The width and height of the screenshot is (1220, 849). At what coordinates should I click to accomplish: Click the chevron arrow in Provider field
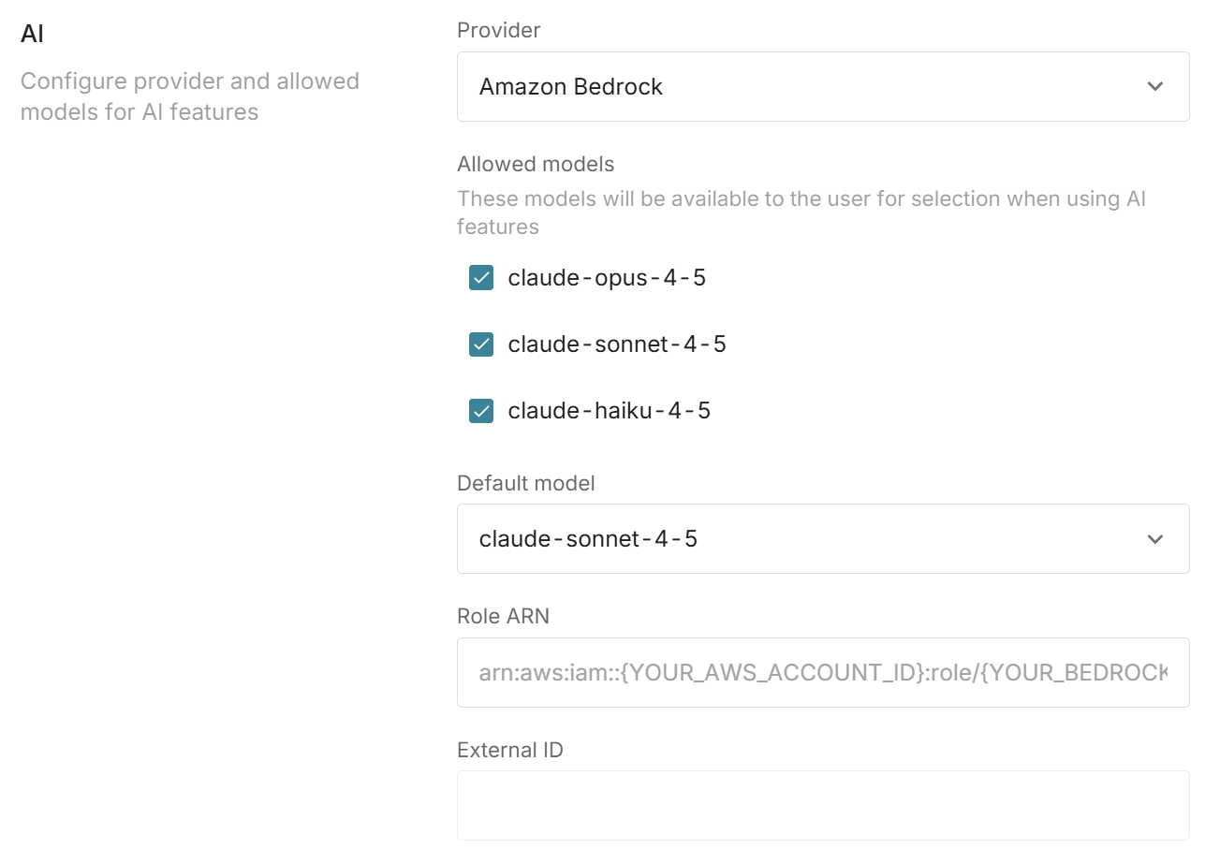point(1154,87)
